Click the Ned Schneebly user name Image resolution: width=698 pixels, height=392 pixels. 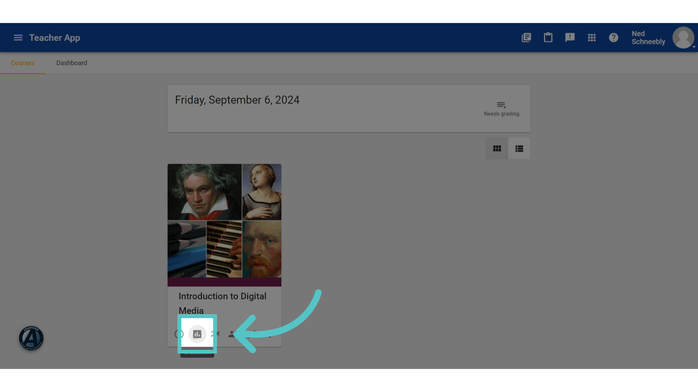pos(649,38)
